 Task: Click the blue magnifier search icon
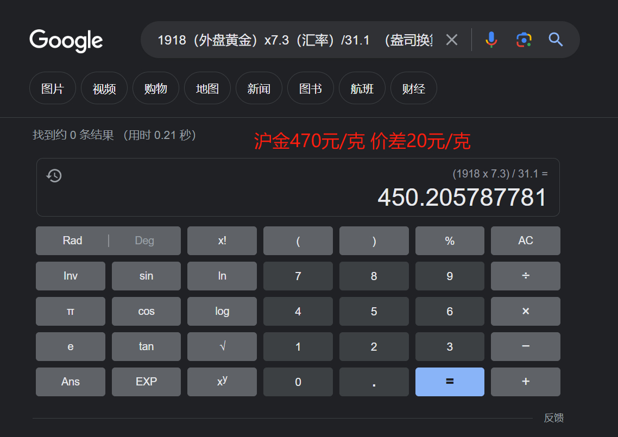click(556, 40)
